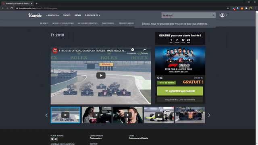Bookmark this page with star icon
This screenshot has height=145, width=258.
[x=228, y=8]
